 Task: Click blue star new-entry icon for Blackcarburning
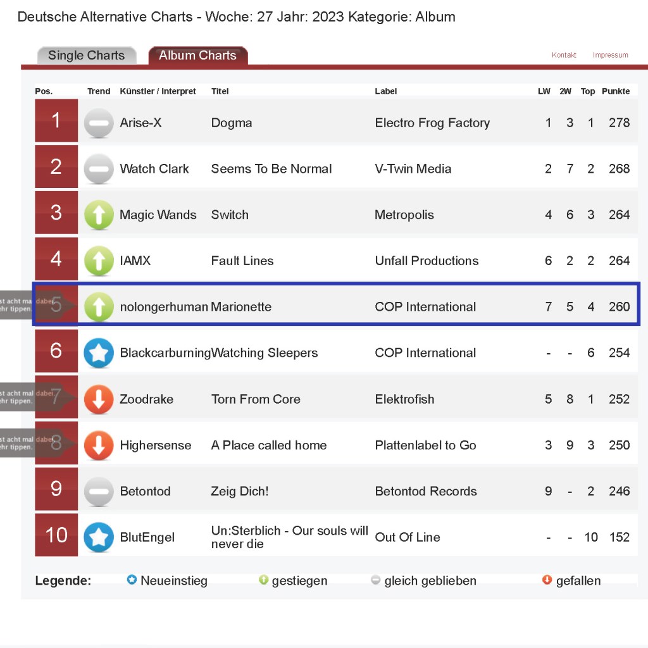[99, 353]
